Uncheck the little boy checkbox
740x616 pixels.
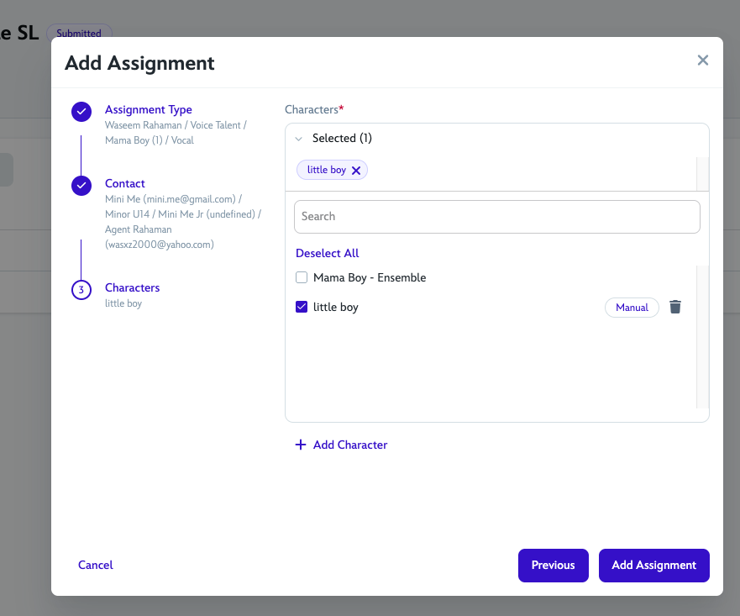tap(301, 307)
